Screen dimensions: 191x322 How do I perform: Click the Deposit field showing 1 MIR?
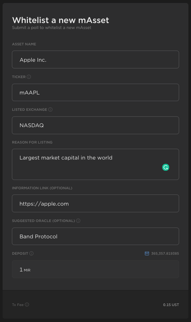95,269
